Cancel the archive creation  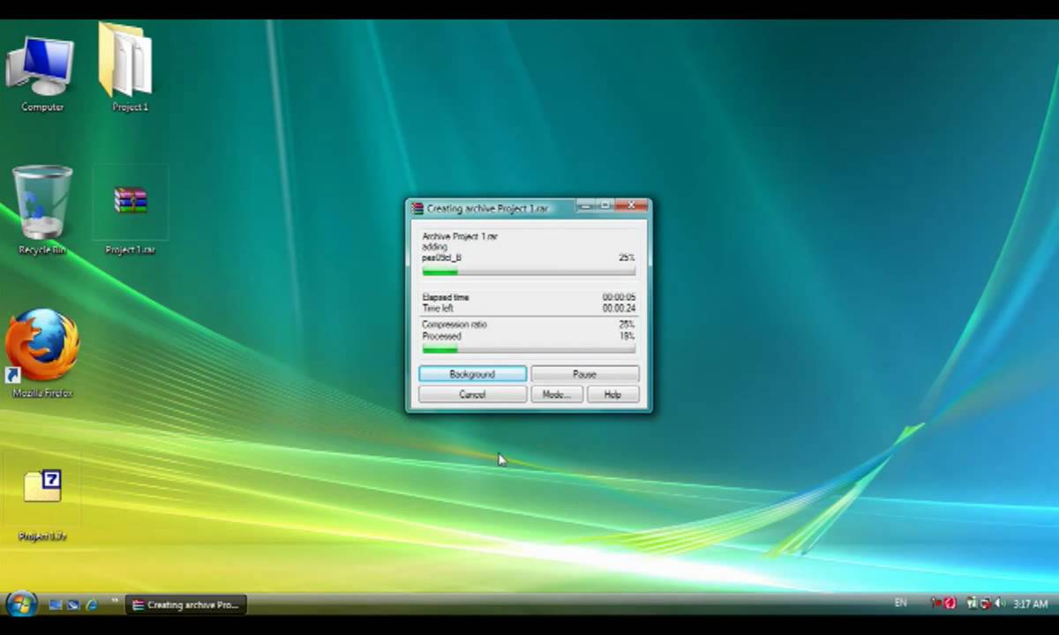(x=472, y=394)
